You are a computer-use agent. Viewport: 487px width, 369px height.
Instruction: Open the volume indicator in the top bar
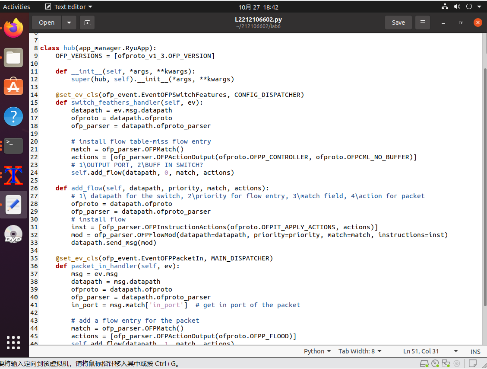[x=457, y=6]
